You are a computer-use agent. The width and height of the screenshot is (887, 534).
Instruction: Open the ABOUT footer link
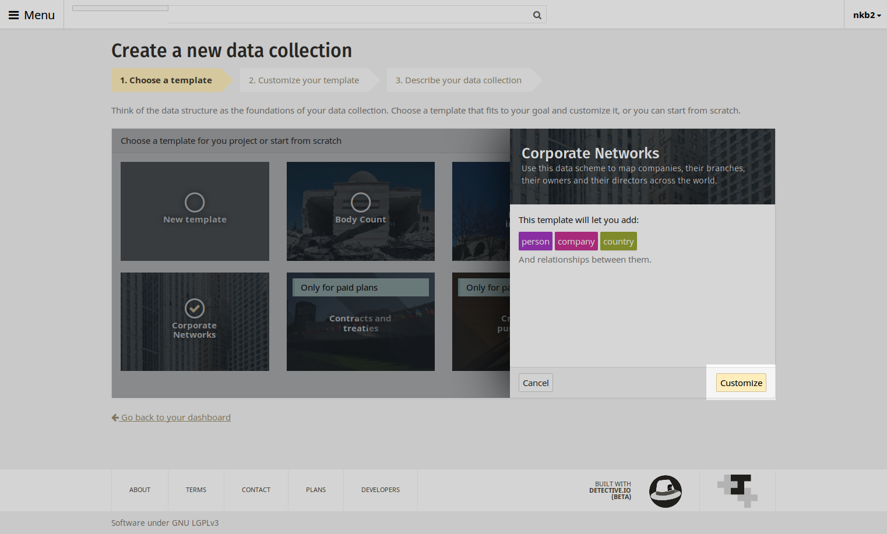pos(140,490)
